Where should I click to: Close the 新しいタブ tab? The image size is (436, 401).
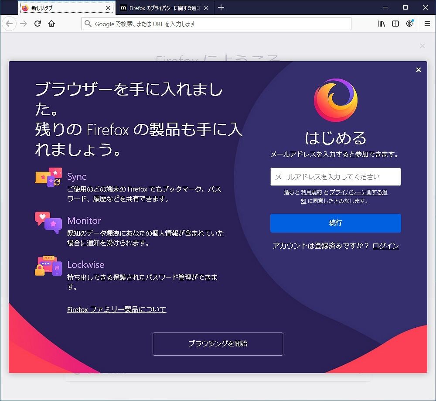tap(108, 8)
